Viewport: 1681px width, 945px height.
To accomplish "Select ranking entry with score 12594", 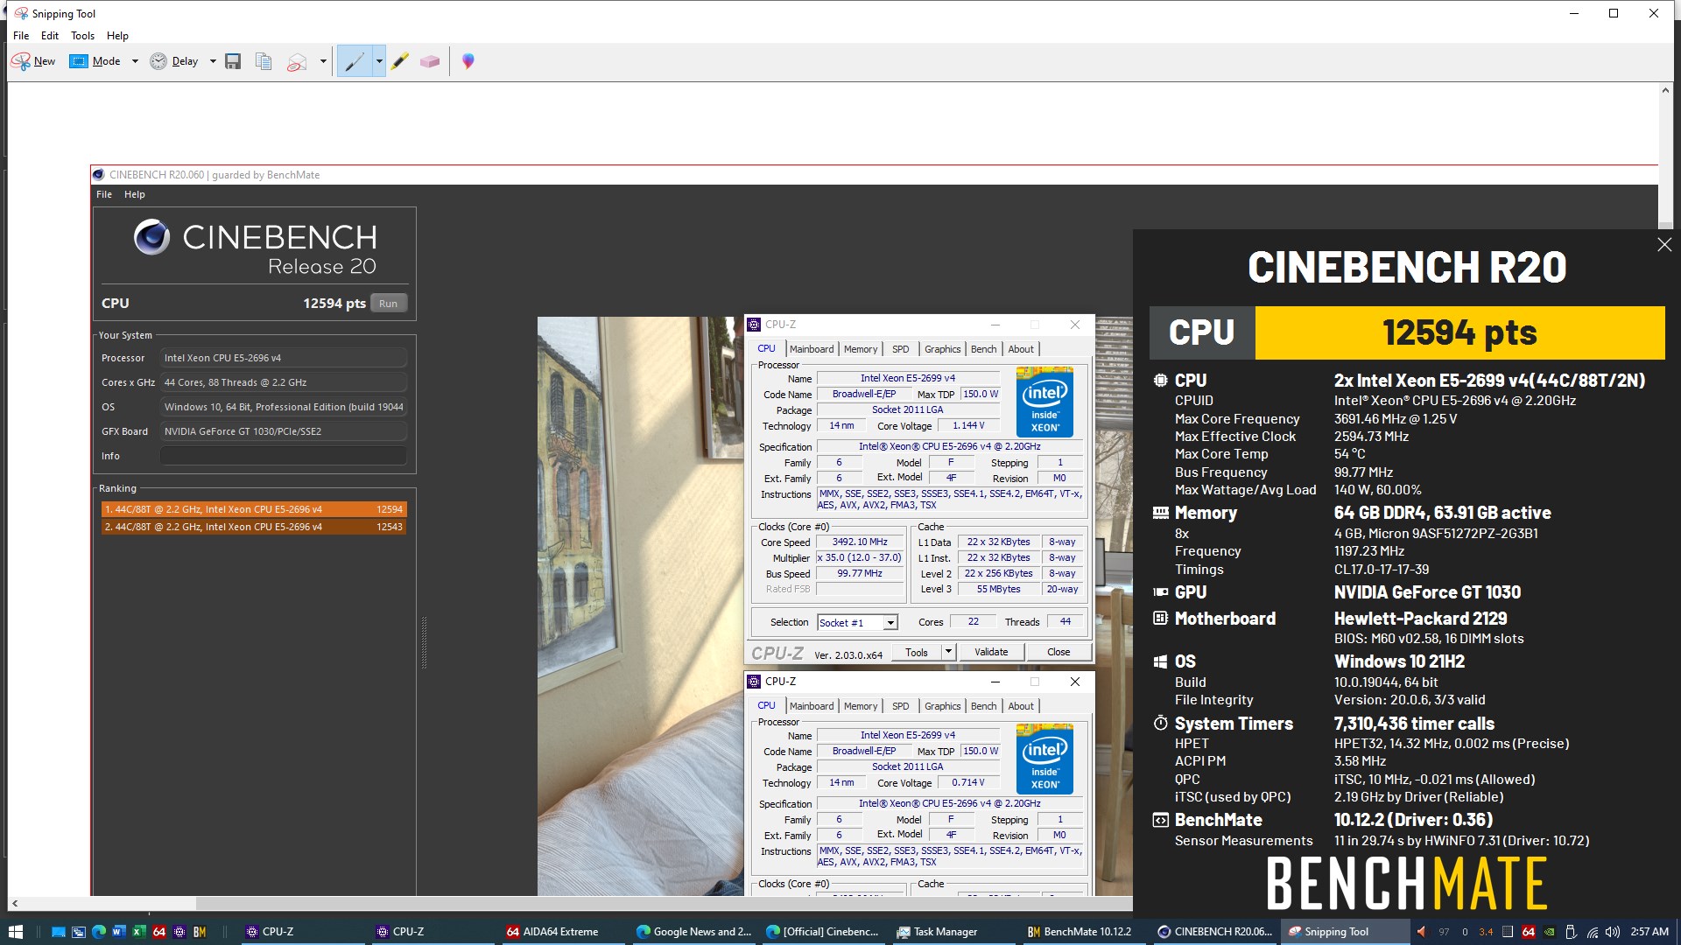I will [254, 509].
